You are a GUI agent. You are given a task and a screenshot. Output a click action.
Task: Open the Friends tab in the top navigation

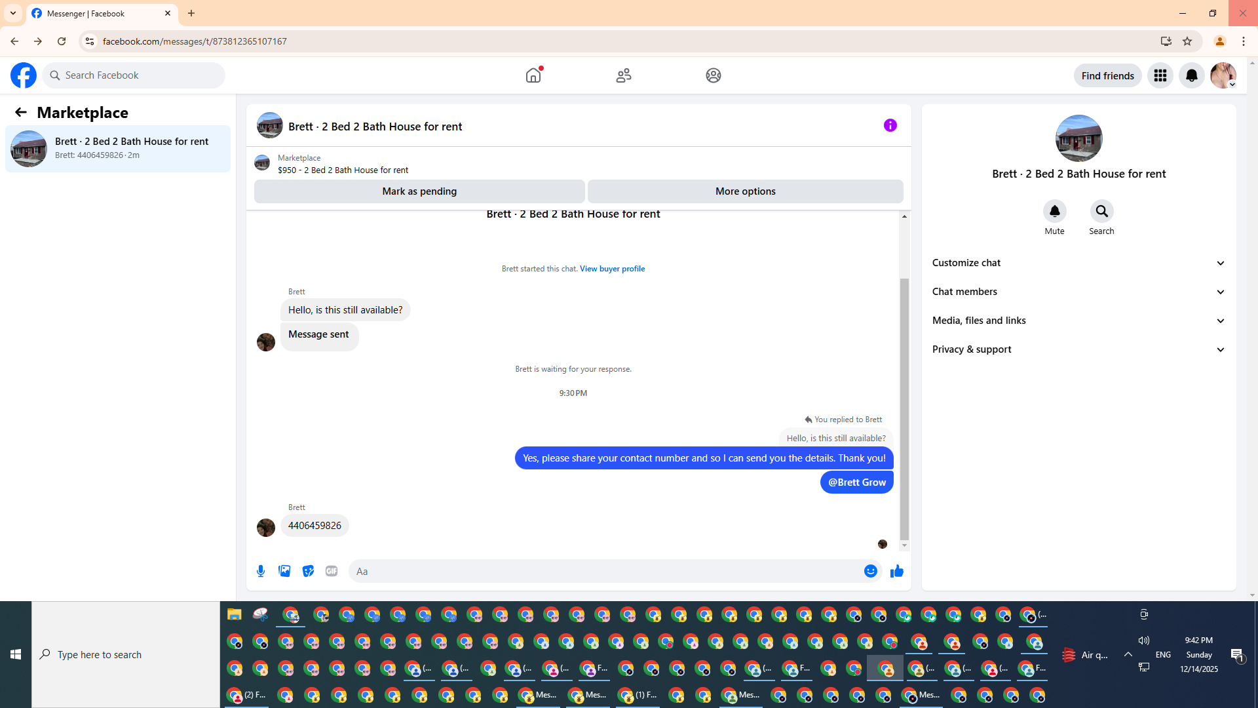point(623,75)
